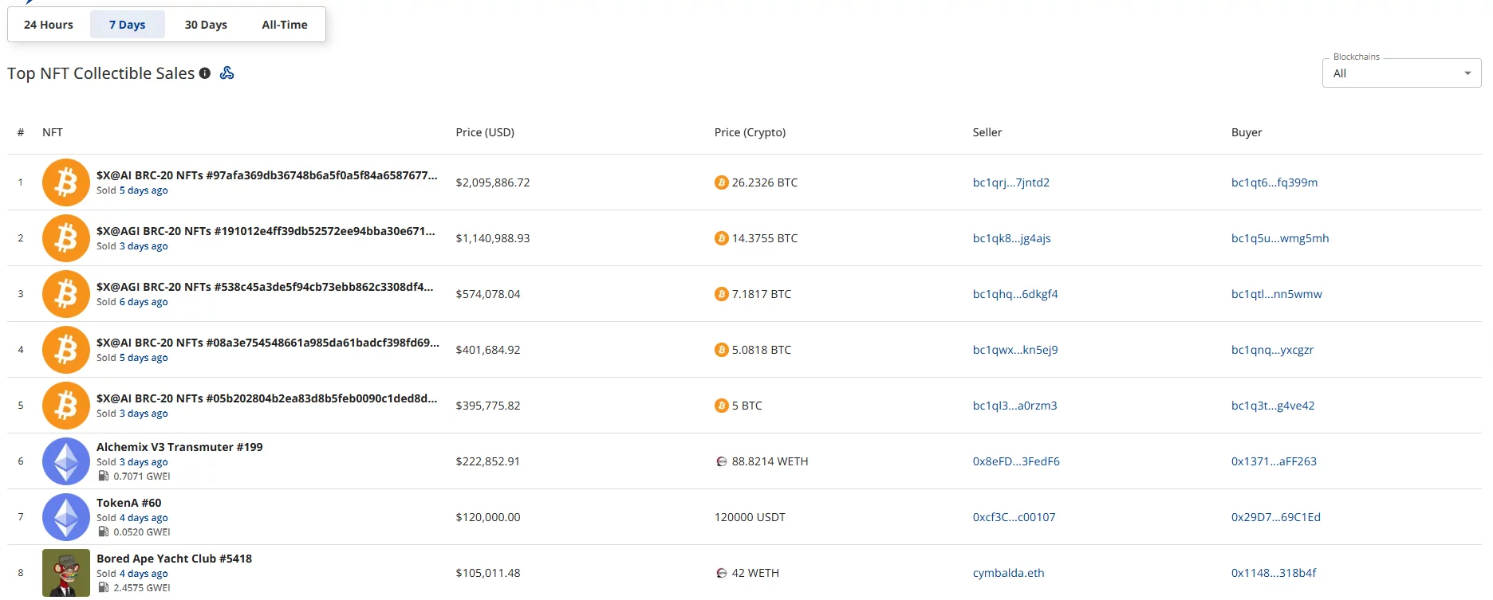Click the Price (Crypto) column header
Screen dimensions: 1493x600
[x=750, y=132]
